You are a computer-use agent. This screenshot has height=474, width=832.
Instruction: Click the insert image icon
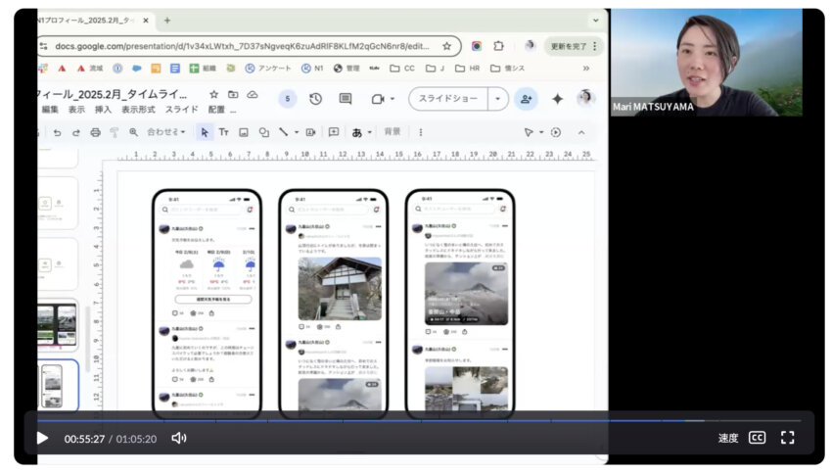coord(243,132)
